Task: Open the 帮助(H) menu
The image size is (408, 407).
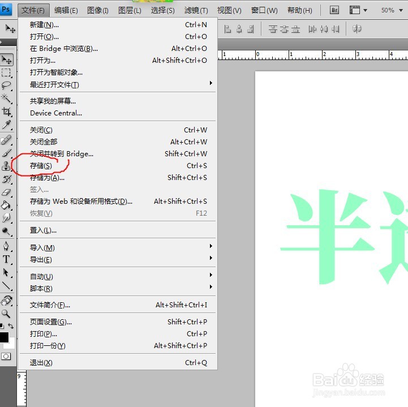Action: pos(299,10)
